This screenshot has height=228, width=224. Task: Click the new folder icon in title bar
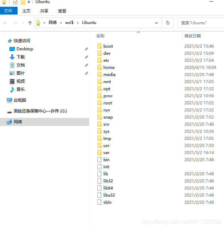tap(23, 2)
